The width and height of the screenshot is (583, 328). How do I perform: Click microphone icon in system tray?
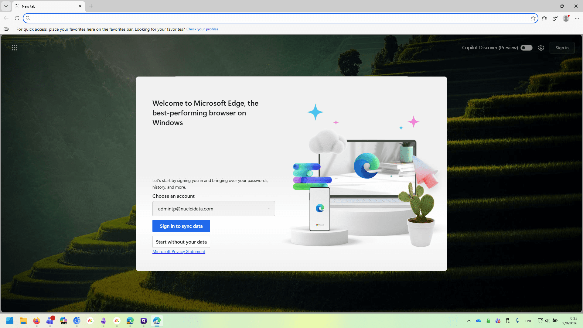[x=517, y=321]
